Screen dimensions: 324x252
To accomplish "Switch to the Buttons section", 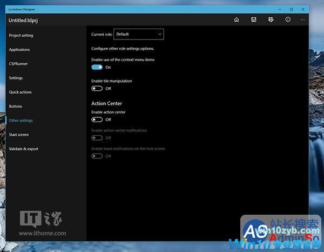I will [16, 107].
